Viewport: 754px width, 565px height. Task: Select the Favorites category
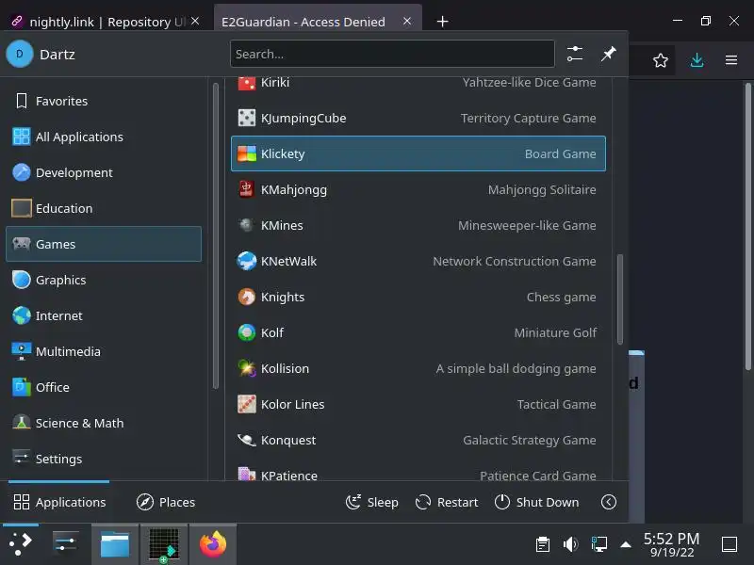pyautogui.click(x=104, y=101)
